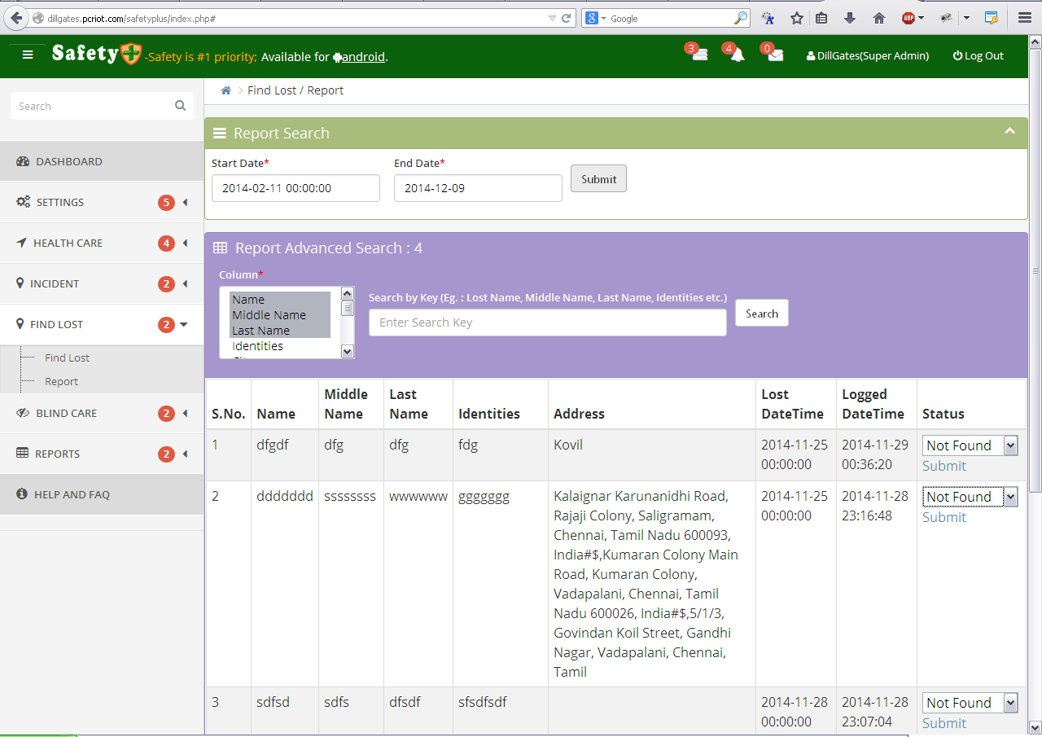Expand the Health Care sidebar menu
The height and width of the screenshot is (737, 1042).
[102, 243]
